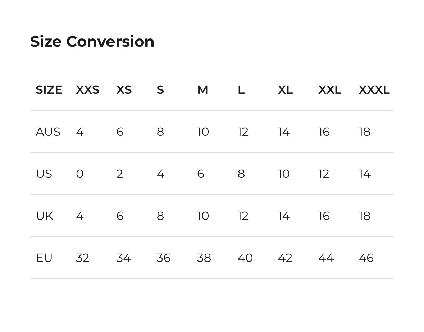Image resolution: width=424 pixels, height=332 pixels.
Task: Select the XXXL column header
Action: click(374, 90)
